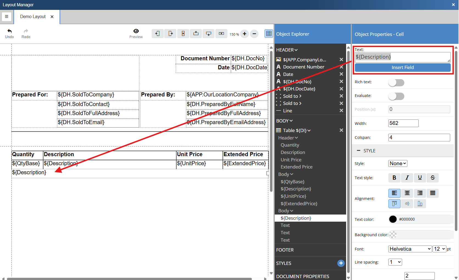Align cell content to the bottom
The height and width of the screenshot is (280, 459).
coord(420,204)
